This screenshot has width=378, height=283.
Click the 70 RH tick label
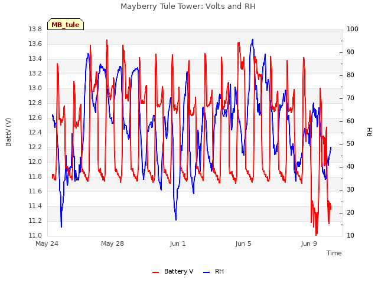350,98
